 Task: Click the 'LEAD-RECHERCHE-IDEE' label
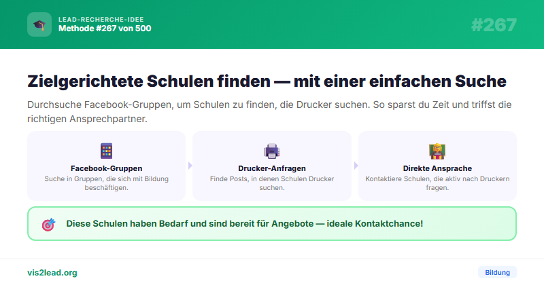coord(101,20)
